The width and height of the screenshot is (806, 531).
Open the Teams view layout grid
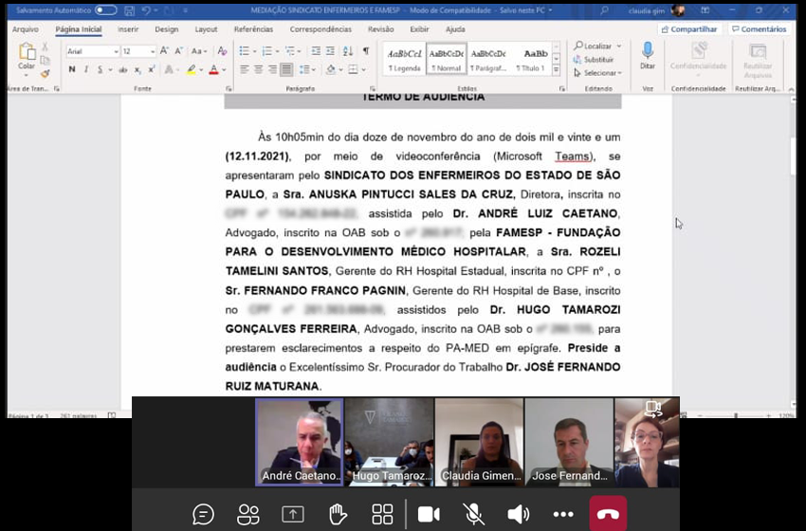pyautogui.click(x=382, y=514)
